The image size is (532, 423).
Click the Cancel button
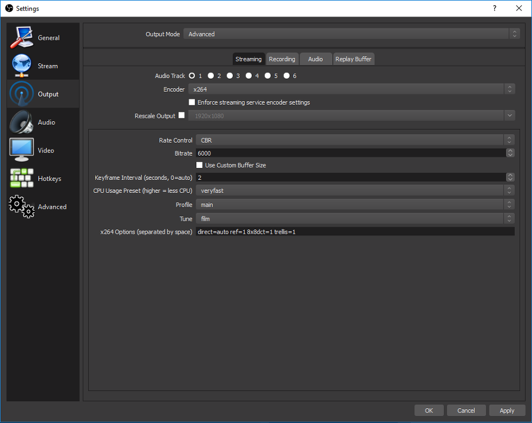466,410
